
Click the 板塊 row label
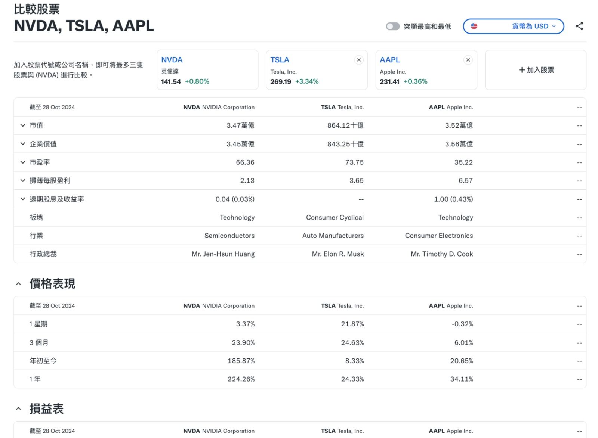[36, 217]
